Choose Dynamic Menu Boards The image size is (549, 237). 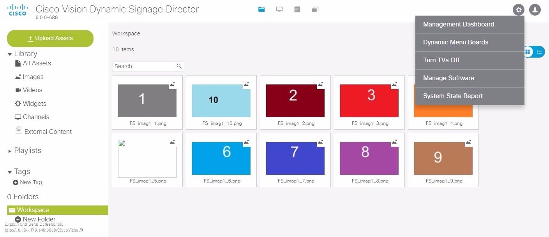[x=470, y=42]
